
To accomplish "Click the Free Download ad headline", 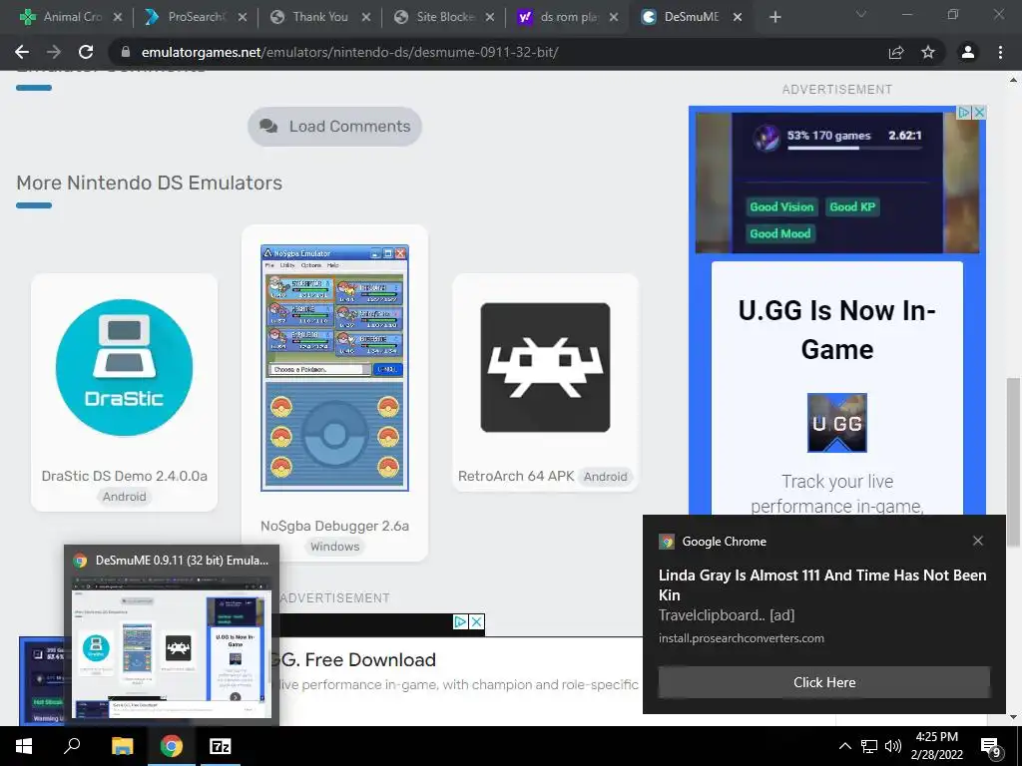I will coord(358,660).
